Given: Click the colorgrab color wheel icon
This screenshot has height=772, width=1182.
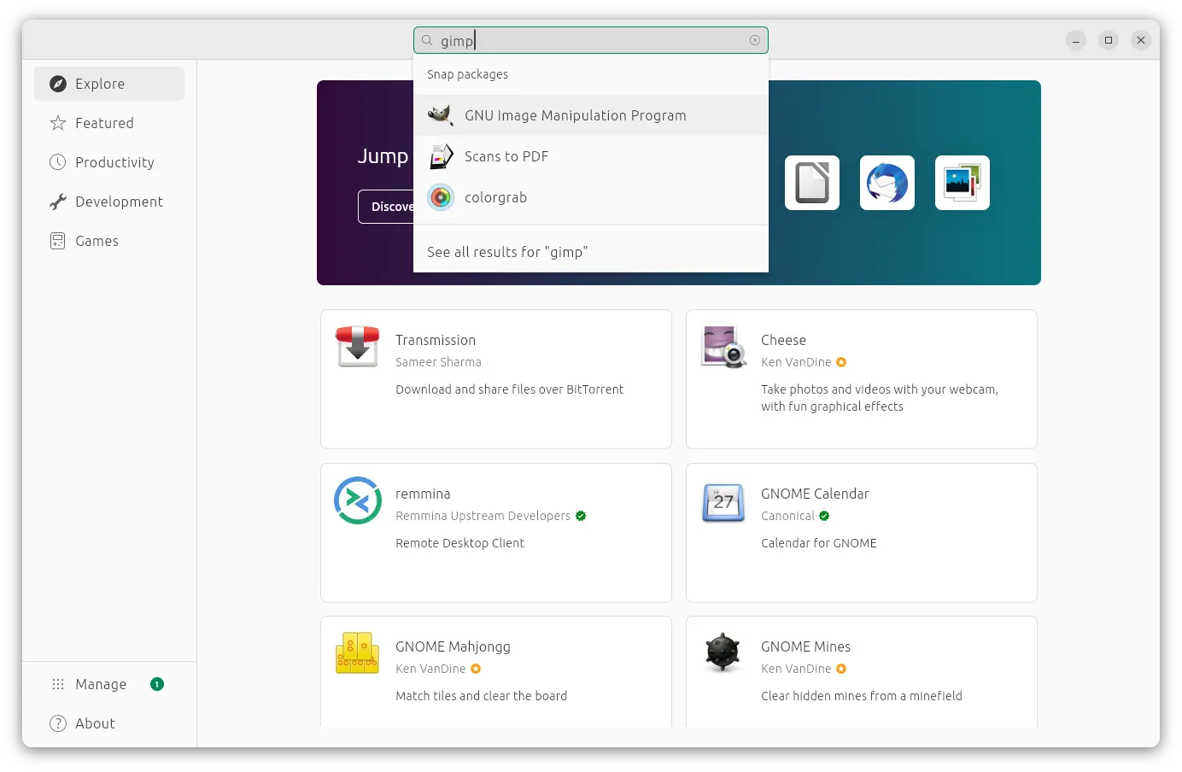Looking at the screenshot, I should pyautogui.click(x=441, y=197).
